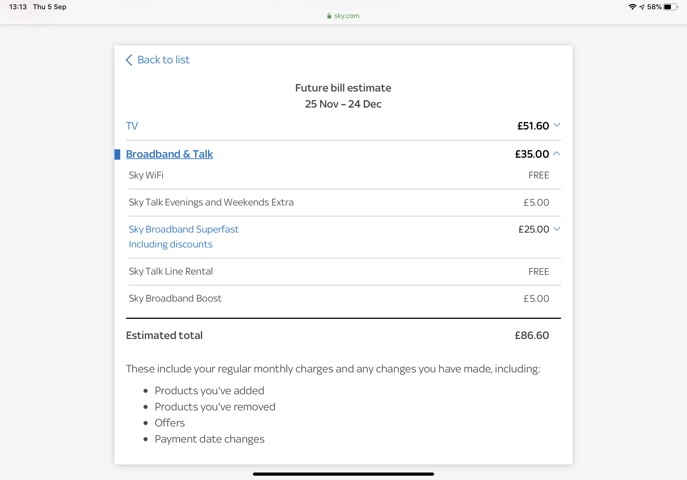Collapse the Broadband & Talk section
The height and width of the screenshot is (480, 687).
(x=557, y=153)
